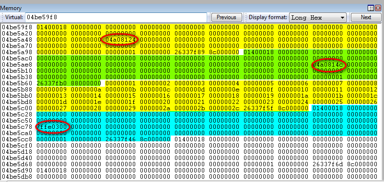Click value 26337f89 in yellow region

pos(189,52)
